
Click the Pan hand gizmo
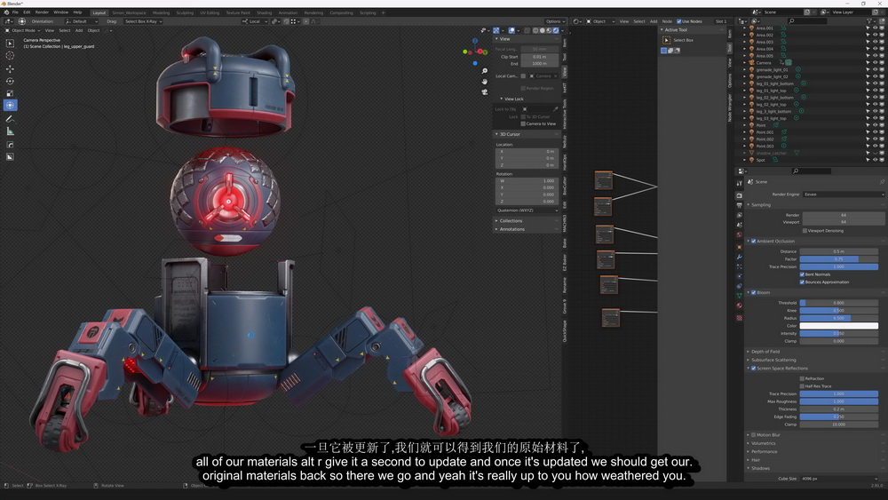click(484, 82)
